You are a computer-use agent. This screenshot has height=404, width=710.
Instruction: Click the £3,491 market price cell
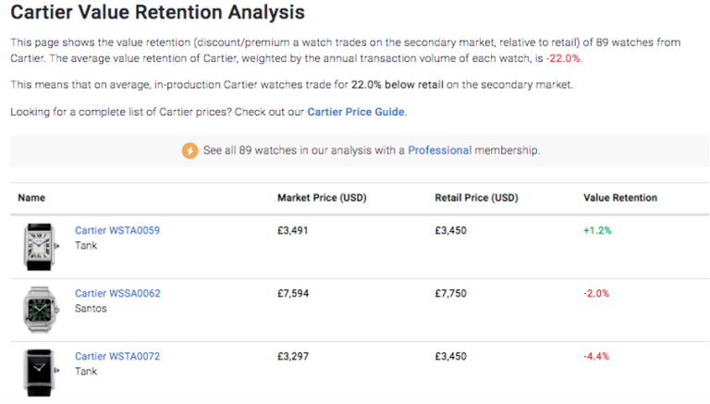tap(292, 230)
